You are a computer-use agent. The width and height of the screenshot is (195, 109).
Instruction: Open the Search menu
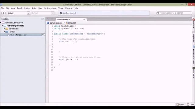[x=19, y=8]
